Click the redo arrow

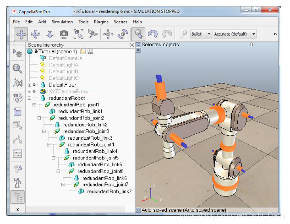167,34
